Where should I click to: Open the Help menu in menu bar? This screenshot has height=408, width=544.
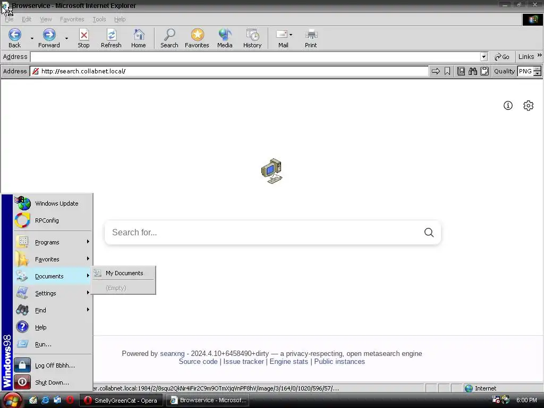(x=120, y=19)
